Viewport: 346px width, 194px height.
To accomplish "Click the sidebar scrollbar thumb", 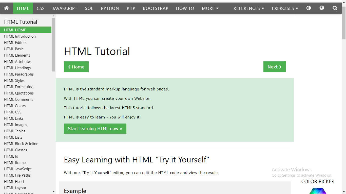I will [x=53, y=45].
